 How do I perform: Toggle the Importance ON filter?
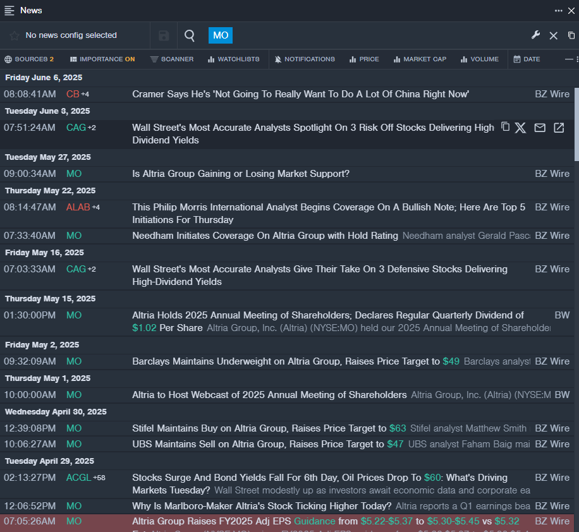click(102, 59)
